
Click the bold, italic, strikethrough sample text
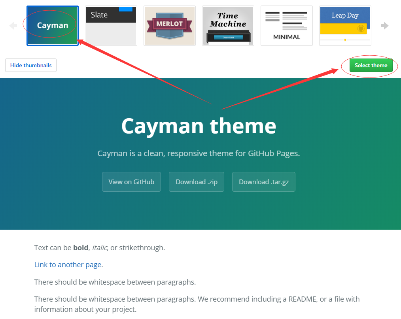point(100,247)
